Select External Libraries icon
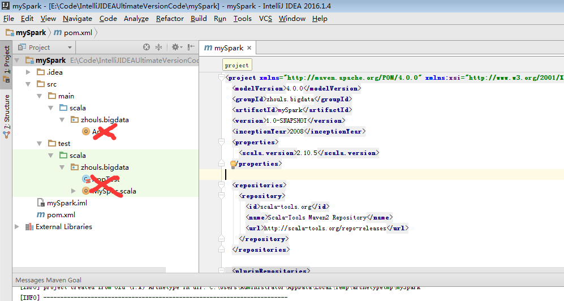Viewport: 564px width, 301px height. point(29,226)
